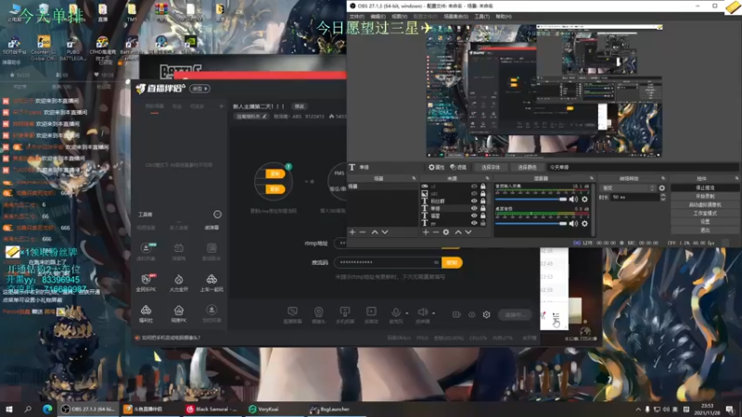The height and width of the screenshot is (417, 742).
Task: Mute the 桌面音频 mixer channel
Action: [x=573, y=223]
